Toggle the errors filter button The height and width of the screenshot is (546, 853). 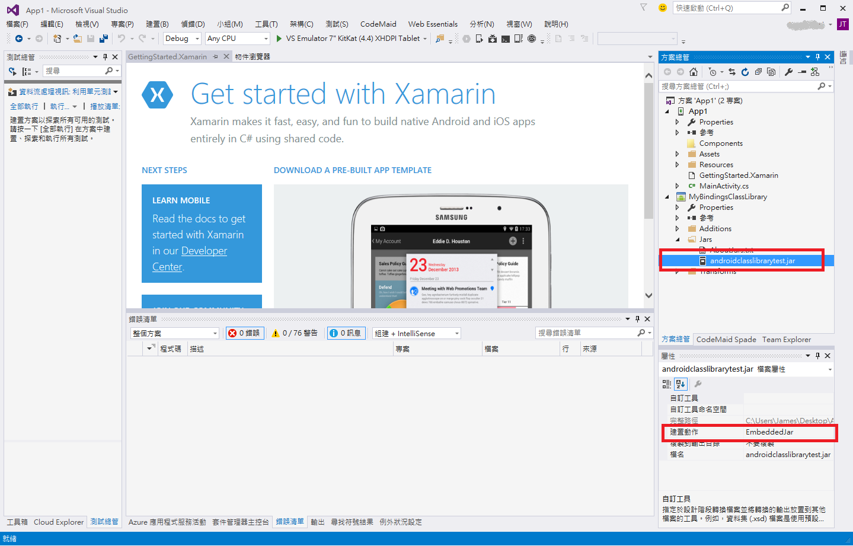coord(245,333)
